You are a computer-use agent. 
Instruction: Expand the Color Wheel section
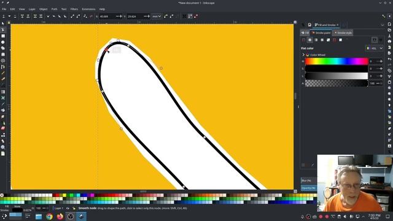point(303,55)
